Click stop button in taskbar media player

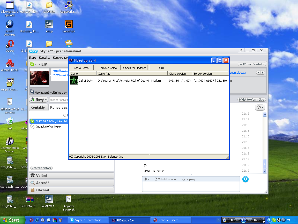tap(232, 220)
